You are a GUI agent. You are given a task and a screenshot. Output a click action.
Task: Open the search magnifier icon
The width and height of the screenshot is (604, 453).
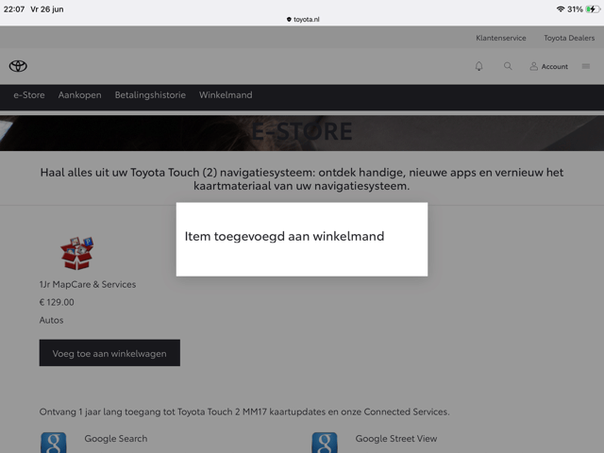pos(508,66)
